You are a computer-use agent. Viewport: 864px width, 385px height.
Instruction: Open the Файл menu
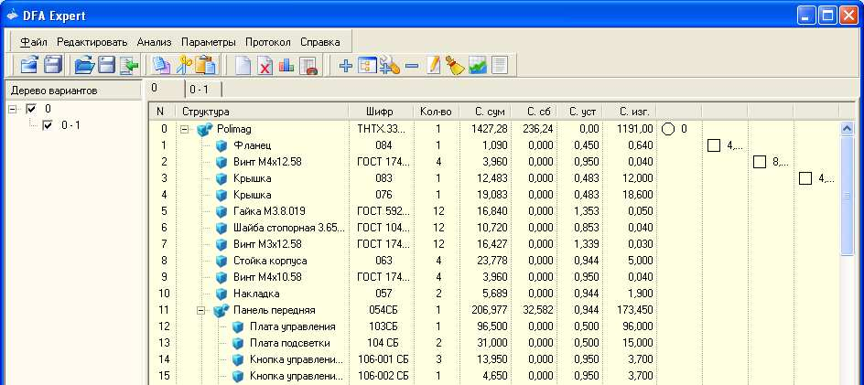pyautogui.click(x=34, y=42)
